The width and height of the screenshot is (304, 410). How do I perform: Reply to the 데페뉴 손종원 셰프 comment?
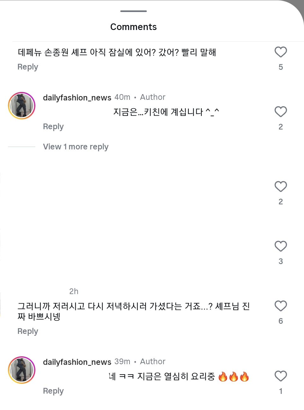28,67
